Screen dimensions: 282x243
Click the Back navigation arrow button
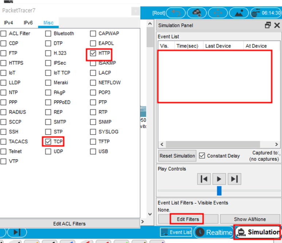click(x=176, y=13)
